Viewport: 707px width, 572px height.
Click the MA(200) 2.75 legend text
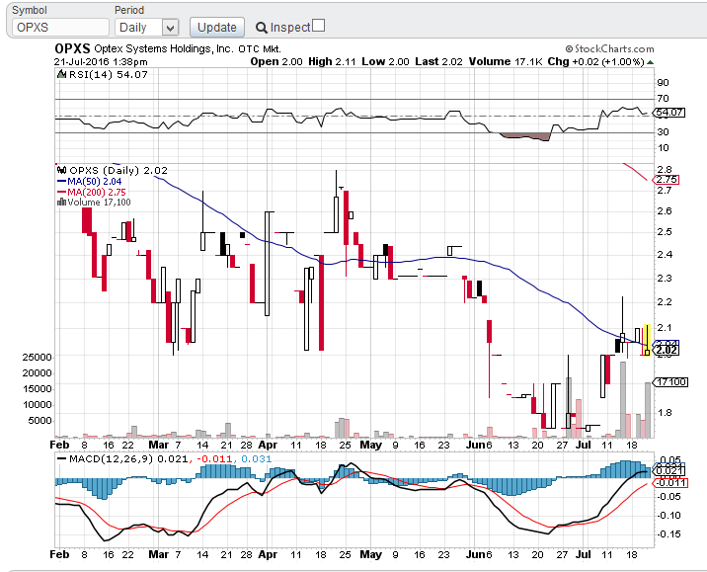96,193
